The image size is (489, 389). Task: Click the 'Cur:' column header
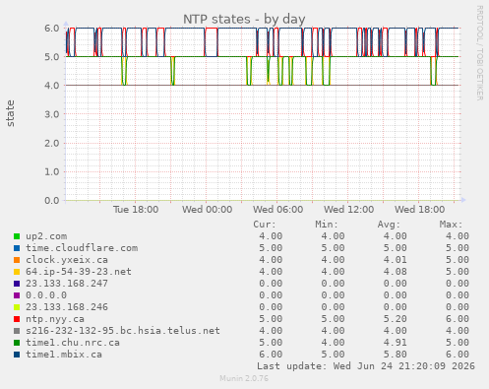pyautogui.click(x=265, y=225)
